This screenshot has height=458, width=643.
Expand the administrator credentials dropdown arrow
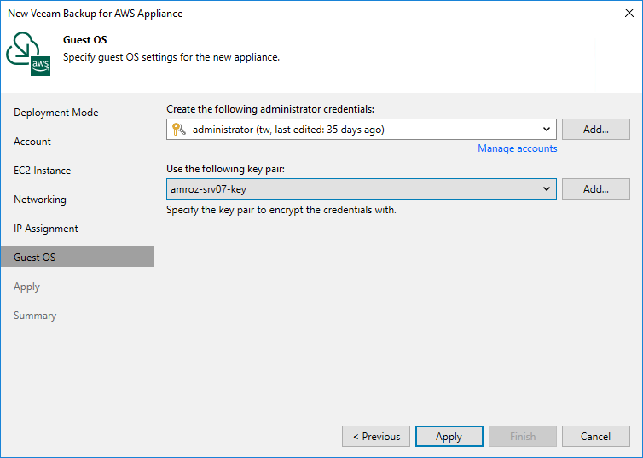pyautogui.click(x=547, y=130)
